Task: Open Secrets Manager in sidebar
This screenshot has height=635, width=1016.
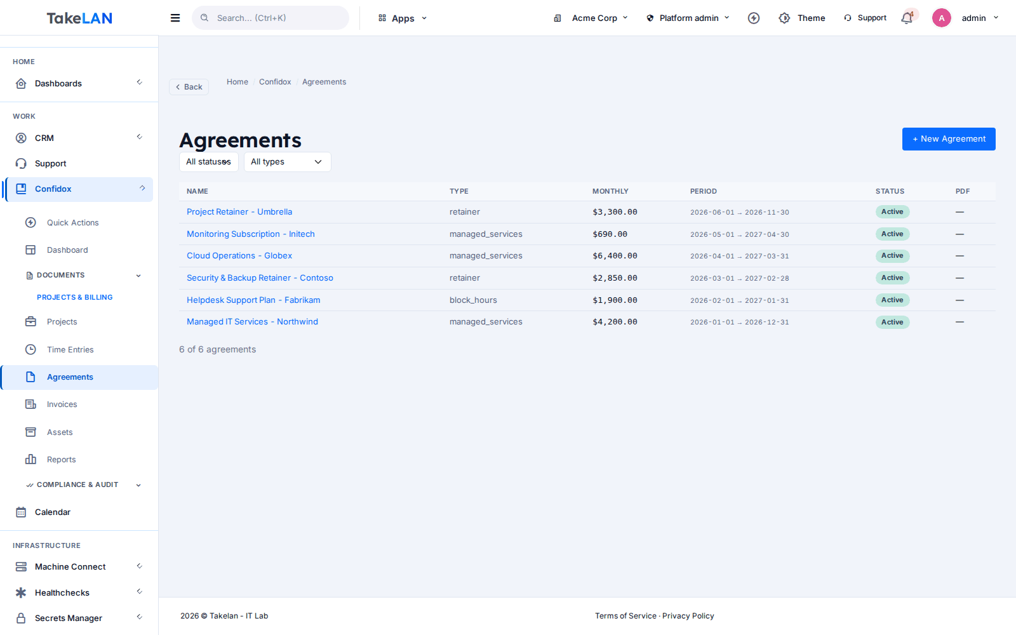Action: tap(79, 618)
